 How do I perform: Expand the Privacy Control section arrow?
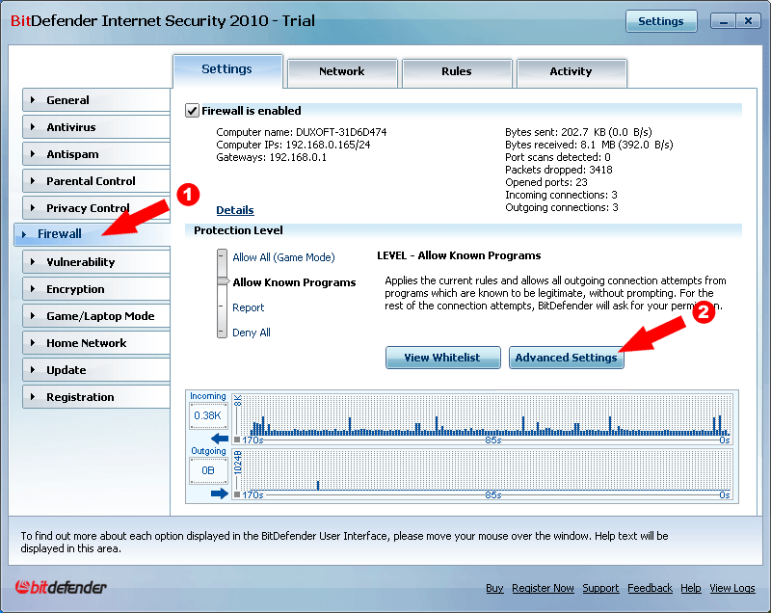click(33, 208)
